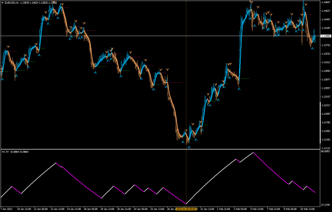Click the 3 Feb 05:00 time axis label
Screen dimensions: 332x212
point(240,209)
